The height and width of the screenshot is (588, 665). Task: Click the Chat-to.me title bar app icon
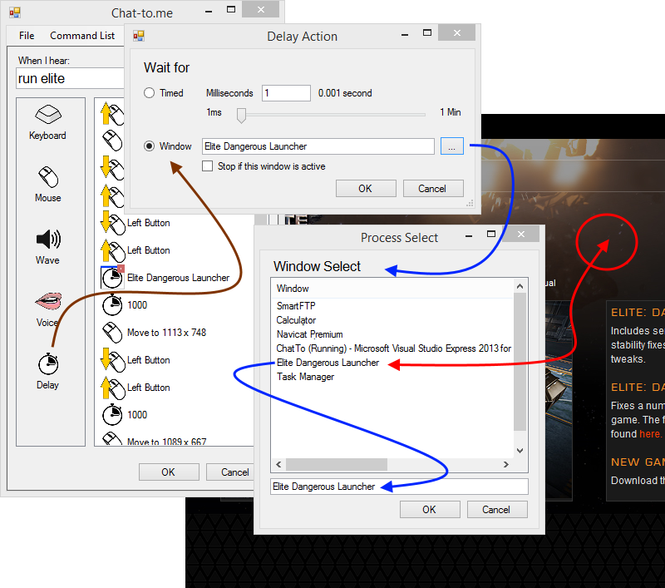(15, 12)
